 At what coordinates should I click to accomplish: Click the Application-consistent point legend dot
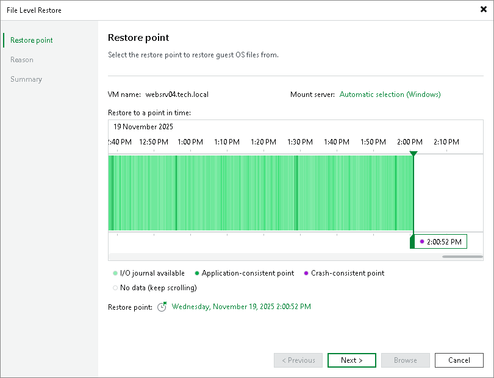(x=198, y=273)
